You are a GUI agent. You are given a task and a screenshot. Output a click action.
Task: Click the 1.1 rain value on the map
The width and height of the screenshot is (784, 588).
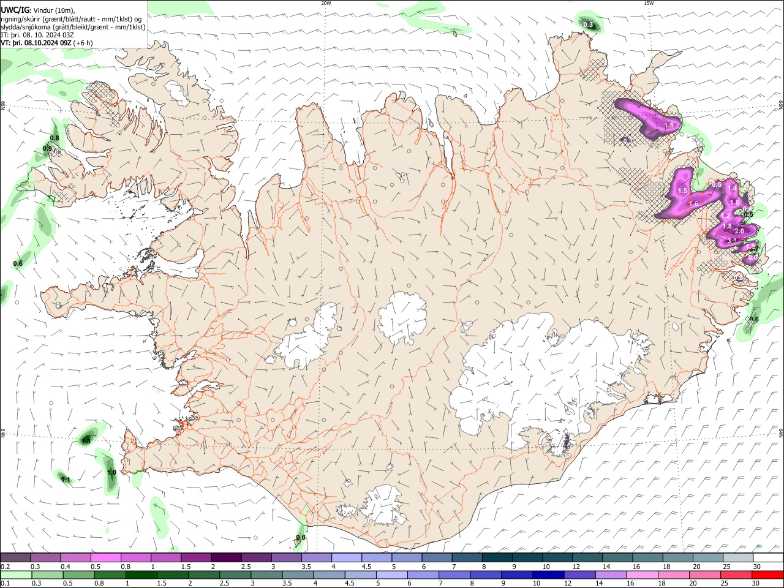tap(66, 480)
